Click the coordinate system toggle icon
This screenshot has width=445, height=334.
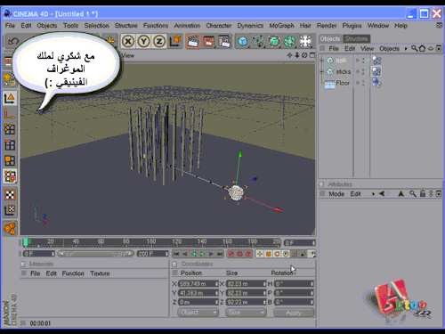click(175, 41)
